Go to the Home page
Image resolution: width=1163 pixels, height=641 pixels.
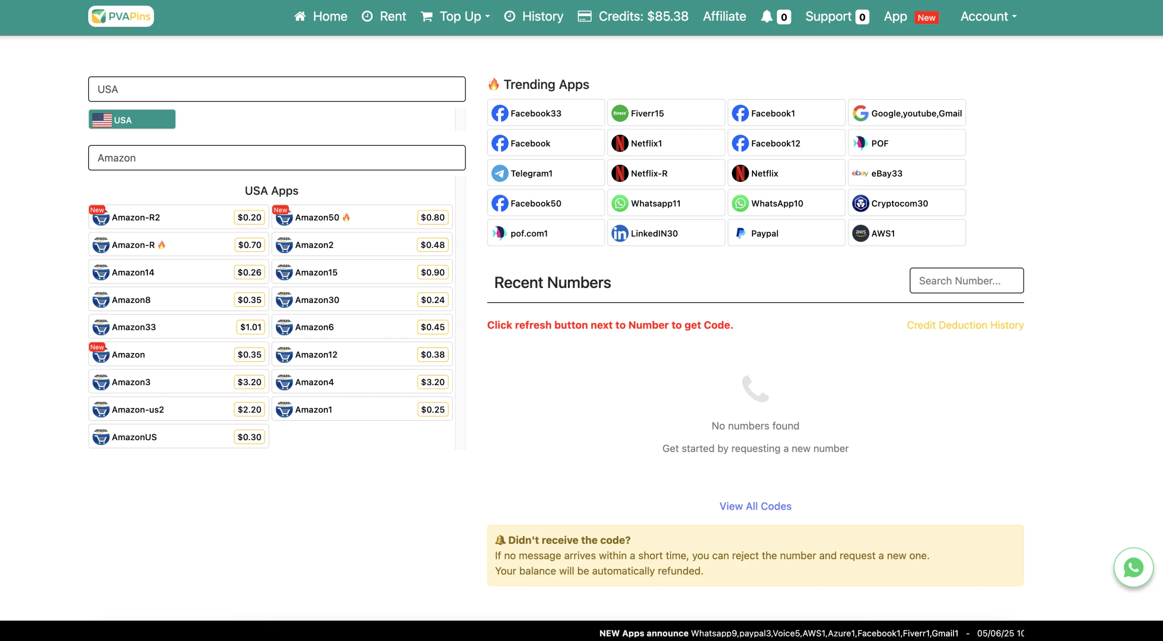coord(320,17)
